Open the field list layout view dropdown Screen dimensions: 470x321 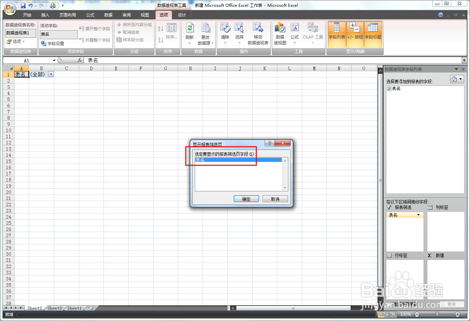coord(457,79)
